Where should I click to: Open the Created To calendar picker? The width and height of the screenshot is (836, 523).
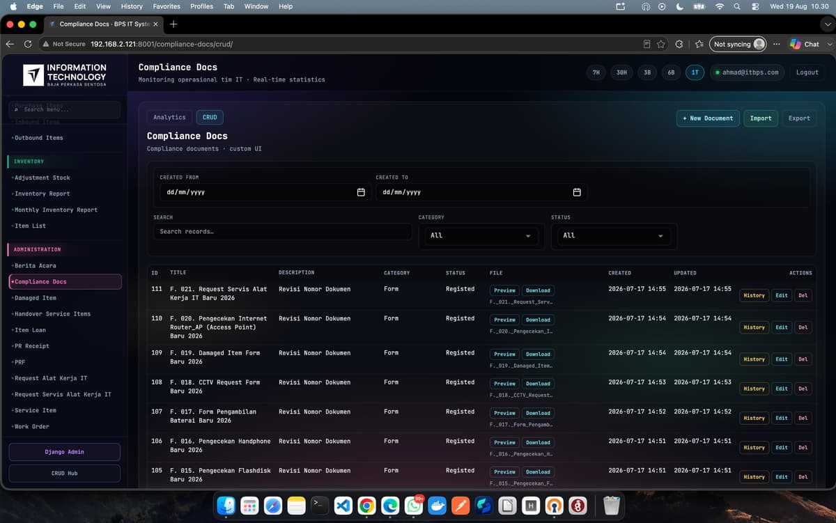pyautogui.click(x=577, y=192)
